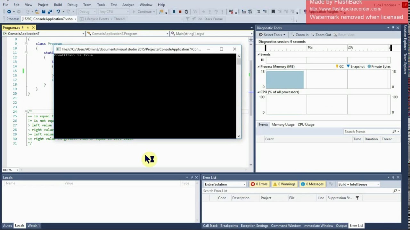
Task: Click the uncomment lines toolbar icon
Action: (265, 11)
